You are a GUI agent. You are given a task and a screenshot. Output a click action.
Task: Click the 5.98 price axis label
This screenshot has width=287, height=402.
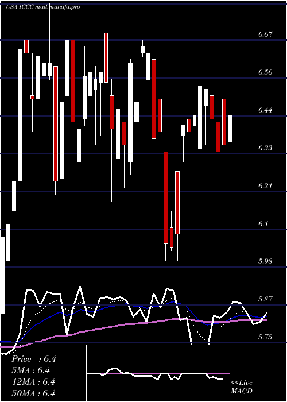265,261
